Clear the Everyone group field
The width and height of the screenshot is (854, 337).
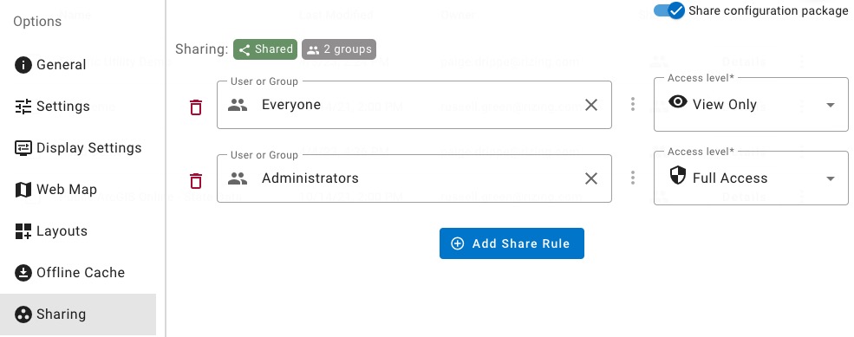coord(591,105)
